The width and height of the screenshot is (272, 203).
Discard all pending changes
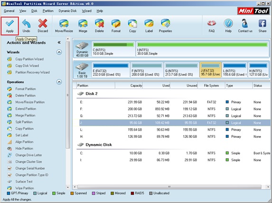(43, 26)
